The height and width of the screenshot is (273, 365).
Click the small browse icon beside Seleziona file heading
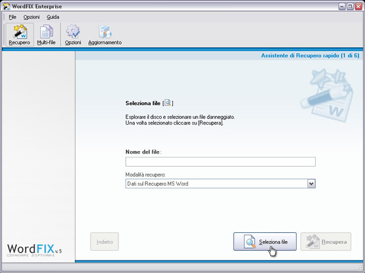(168, 102)
